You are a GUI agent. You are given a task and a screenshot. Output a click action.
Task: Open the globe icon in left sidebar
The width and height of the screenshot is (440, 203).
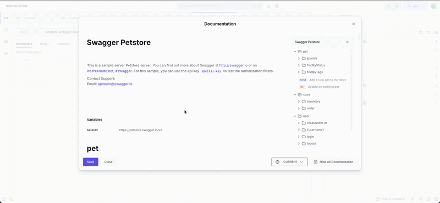tap(6, 42)
